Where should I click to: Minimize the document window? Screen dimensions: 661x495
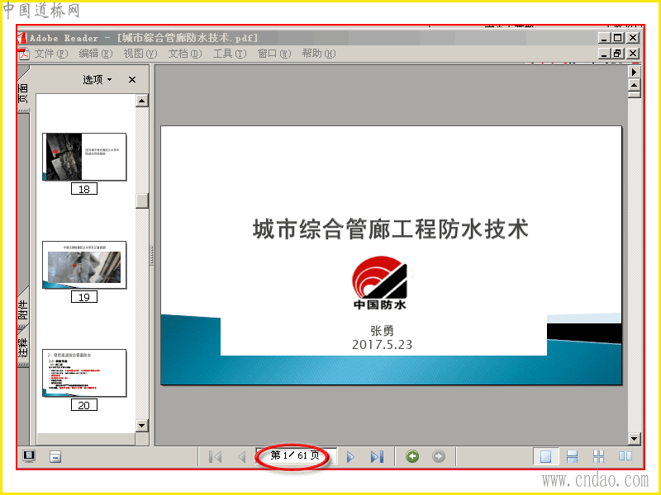(605, 54)
